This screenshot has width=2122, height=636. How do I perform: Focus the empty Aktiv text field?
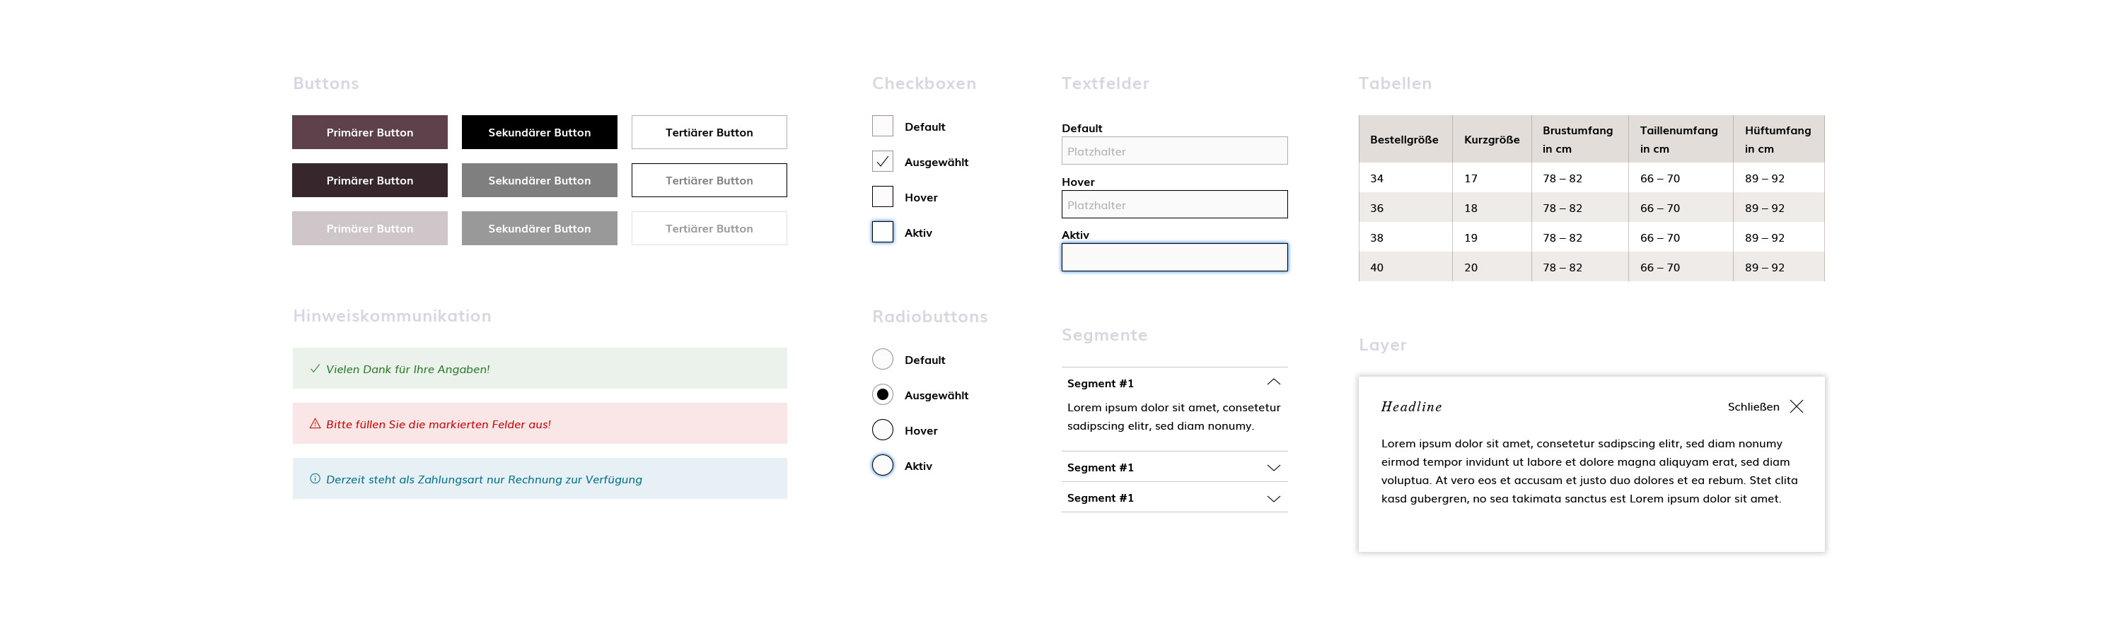[1175, 257]
